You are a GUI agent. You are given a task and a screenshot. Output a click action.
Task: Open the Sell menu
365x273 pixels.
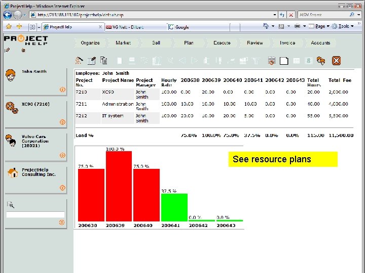(156, 42)
